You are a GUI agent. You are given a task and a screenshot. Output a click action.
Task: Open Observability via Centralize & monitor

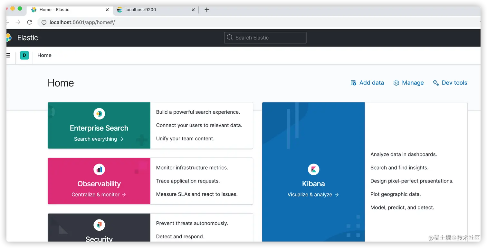point(99,195)
